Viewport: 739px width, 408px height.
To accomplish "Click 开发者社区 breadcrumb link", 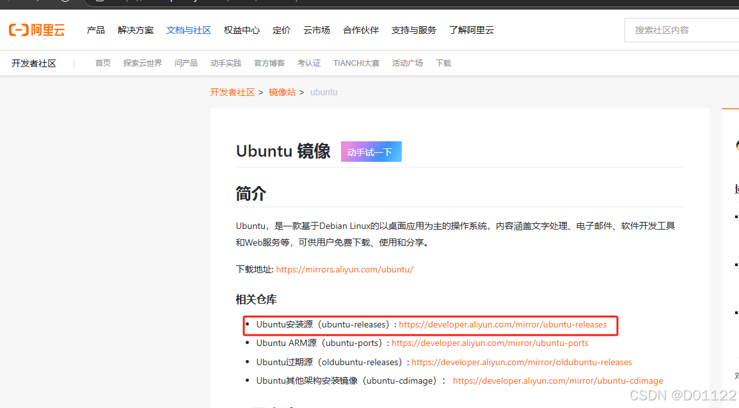I will click(x=232, y=92).
